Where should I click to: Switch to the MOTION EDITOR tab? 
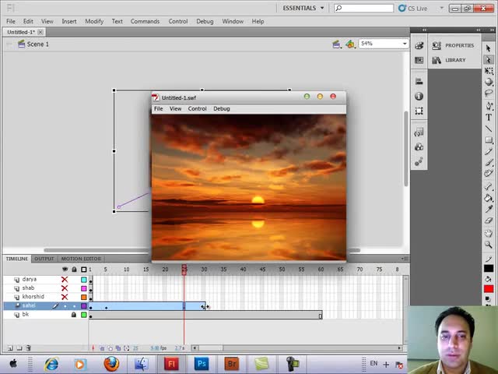click(x=81, y=259)
